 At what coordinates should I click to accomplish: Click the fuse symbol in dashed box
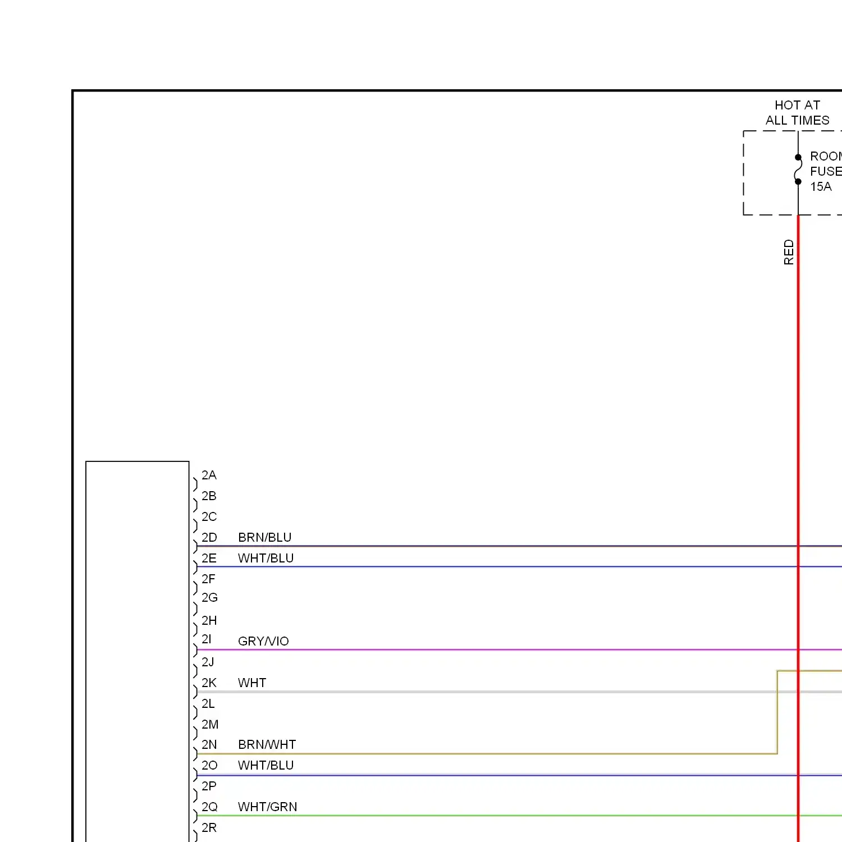(x=798, y=170)
